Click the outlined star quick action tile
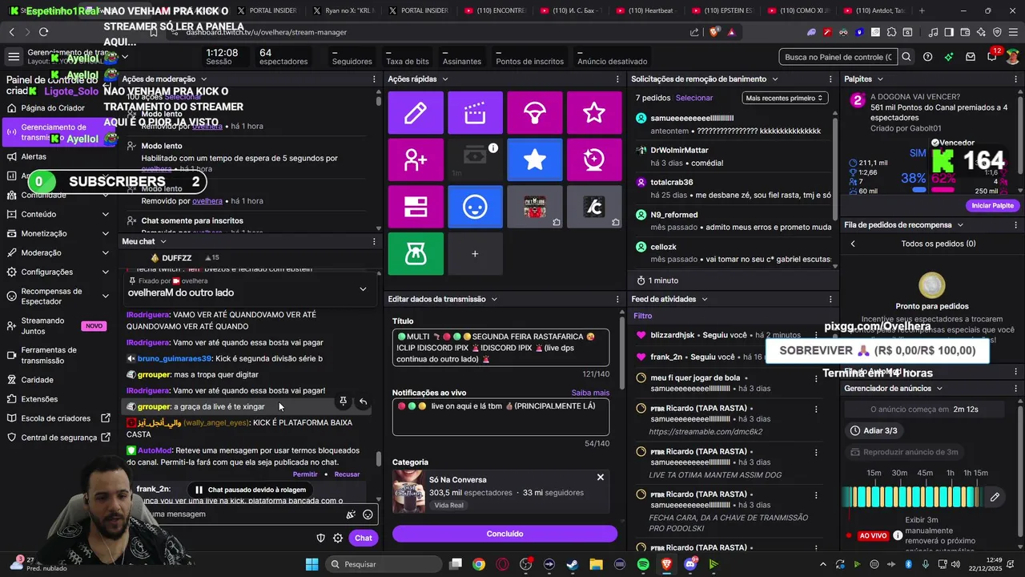 594,113
